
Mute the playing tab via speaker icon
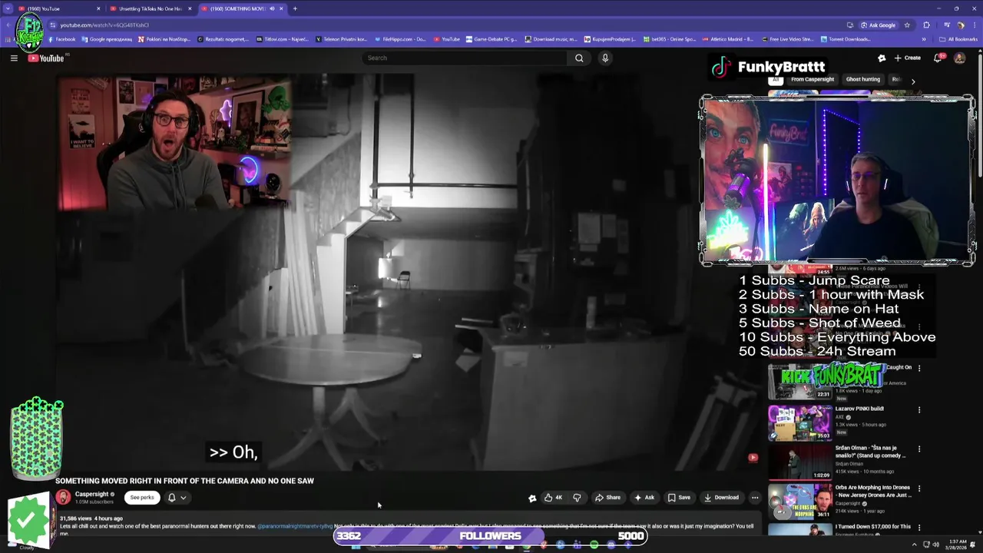pyautogui.click(x=272, y=8)
